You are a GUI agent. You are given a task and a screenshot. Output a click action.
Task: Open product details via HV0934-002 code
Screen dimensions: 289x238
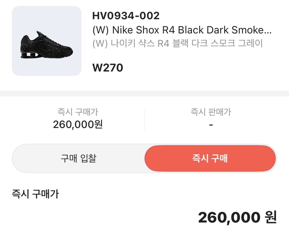pyautogui.click(x=126, y=15)
